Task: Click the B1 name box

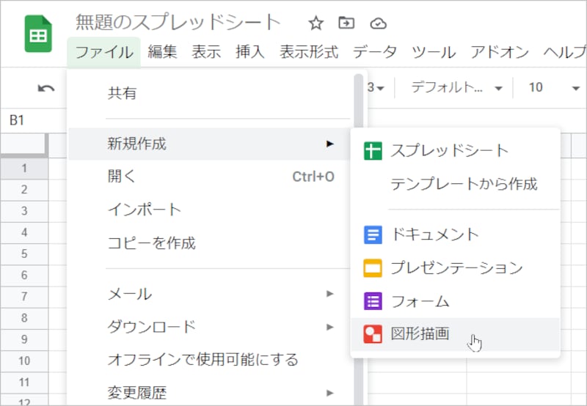Action: coord(33,120)
